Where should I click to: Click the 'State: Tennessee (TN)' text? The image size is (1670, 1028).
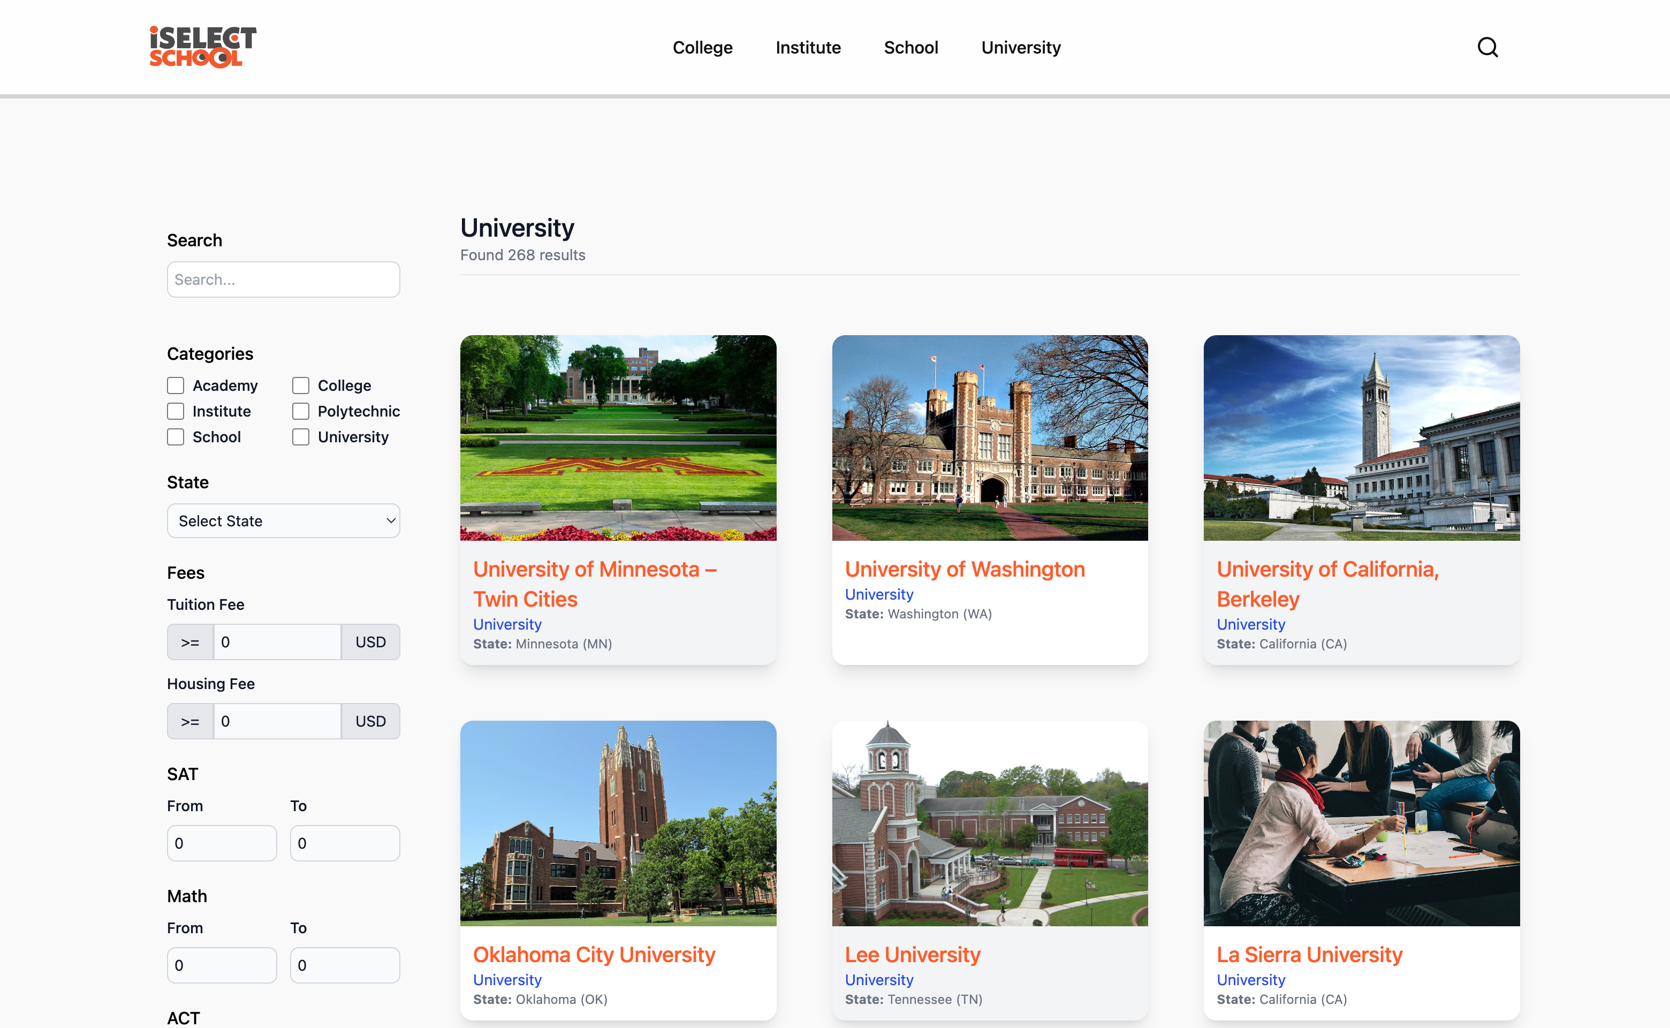pos(914,1000)
